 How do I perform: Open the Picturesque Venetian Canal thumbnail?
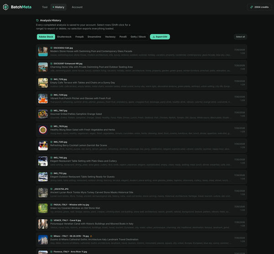[x=43, y=224]
